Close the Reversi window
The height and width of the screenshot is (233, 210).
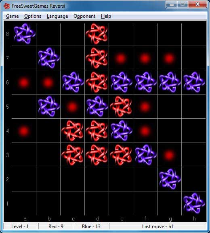coord(197,4)
